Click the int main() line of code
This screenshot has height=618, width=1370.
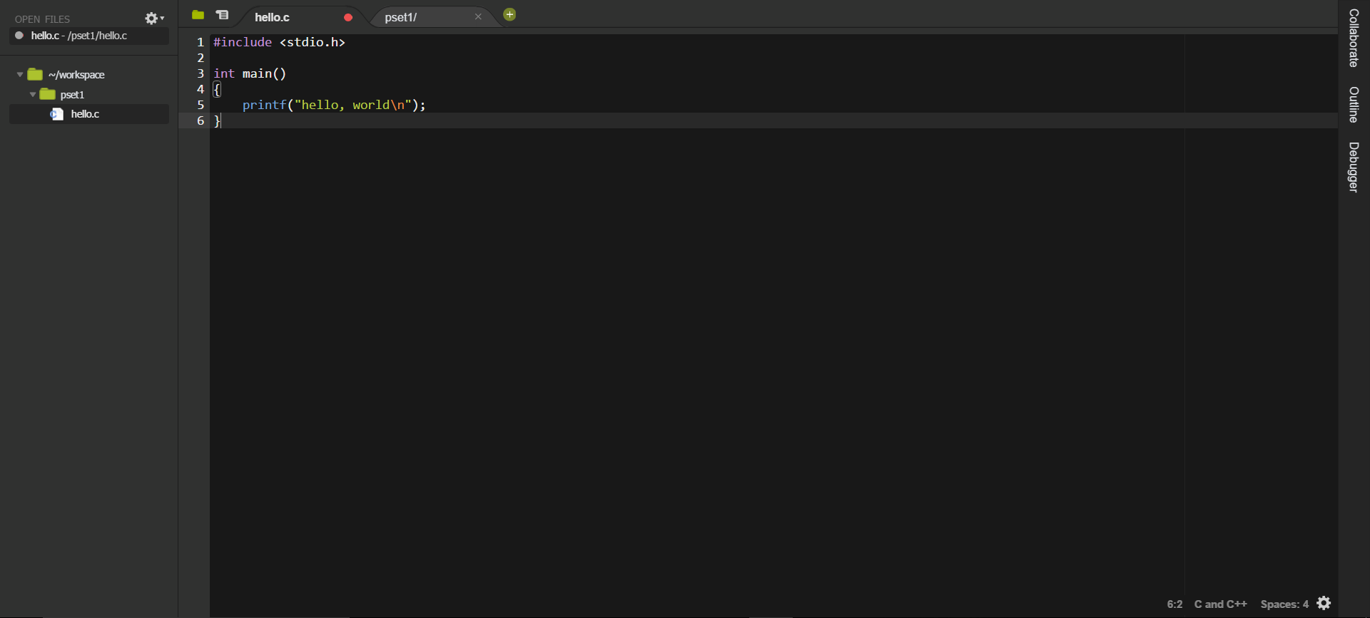(250, 73)
